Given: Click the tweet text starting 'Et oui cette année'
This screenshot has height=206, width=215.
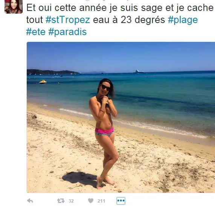Looking at the screenshot, I should 120,20.
